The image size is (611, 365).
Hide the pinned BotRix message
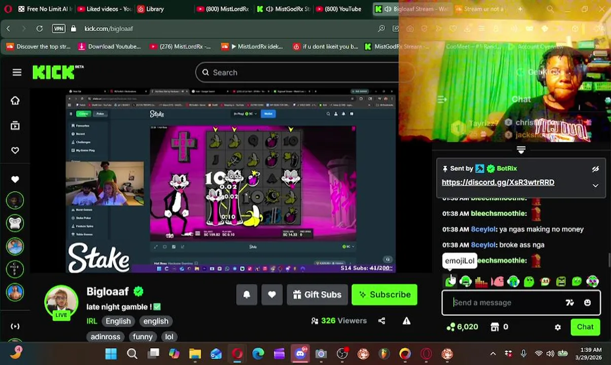tap(595, 169)
